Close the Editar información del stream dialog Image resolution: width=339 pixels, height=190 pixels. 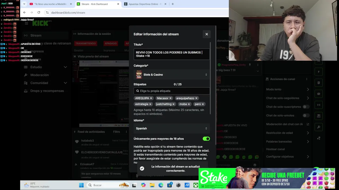pos(207,34)
